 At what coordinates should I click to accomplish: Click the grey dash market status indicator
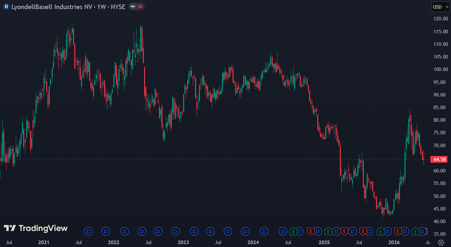click(133, 6)
